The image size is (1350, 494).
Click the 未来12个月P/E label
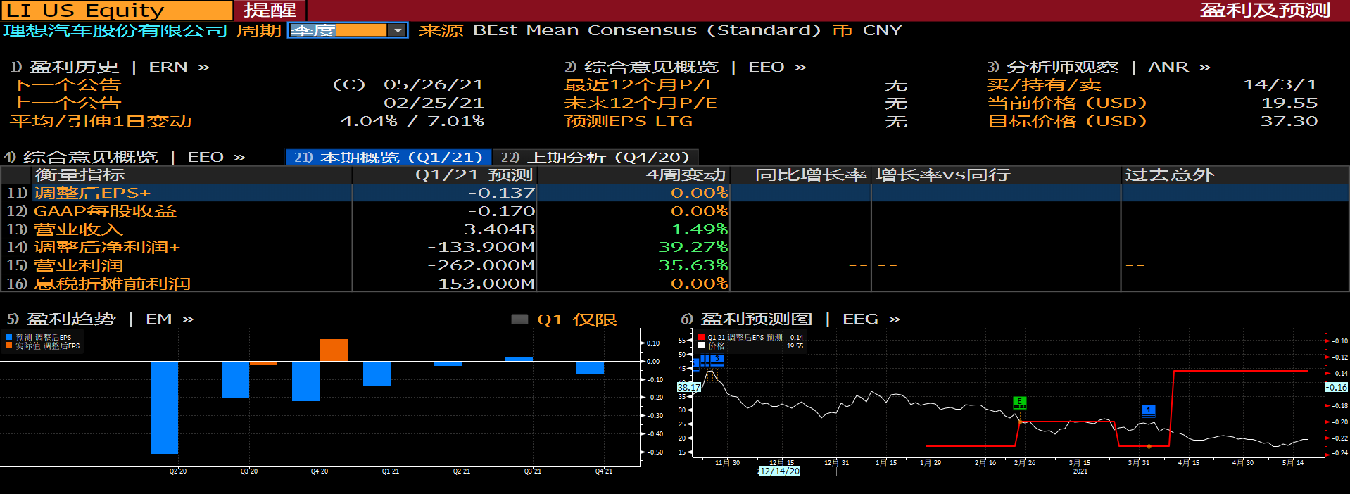(x=641, y=103)
